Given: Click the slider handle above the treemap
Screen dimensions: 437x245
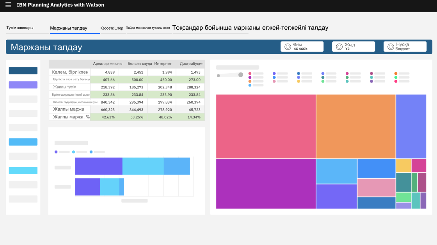Looking at the screenshot, I should [x=241, y=74].
